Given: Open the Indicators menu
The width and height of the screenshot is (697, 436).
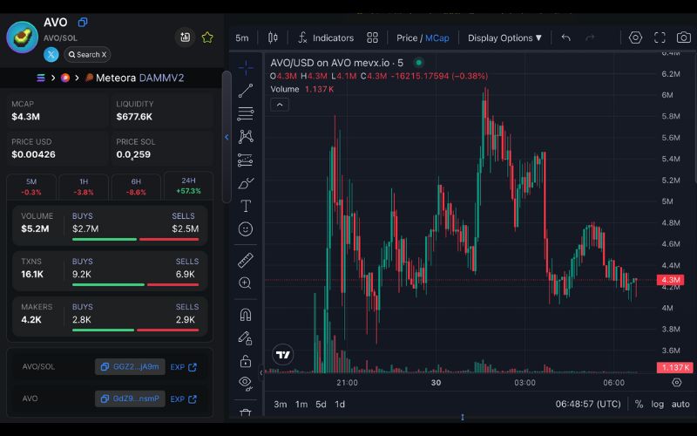Looking at the screenshot, I should (326, 37).
